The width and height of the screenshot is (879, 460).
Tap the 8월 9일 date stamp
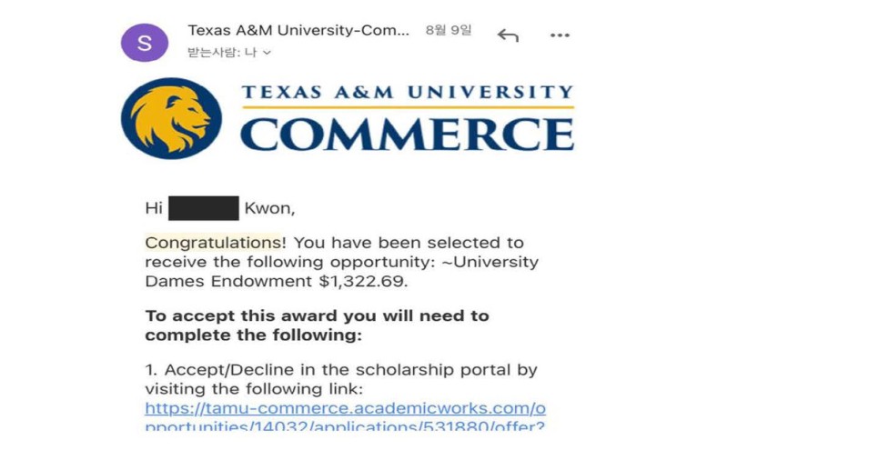click(x=448, y=30)
